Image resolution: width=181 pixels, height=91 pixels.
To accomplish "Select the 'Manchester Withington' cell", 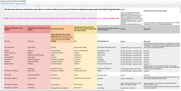I will coord(109,67).
